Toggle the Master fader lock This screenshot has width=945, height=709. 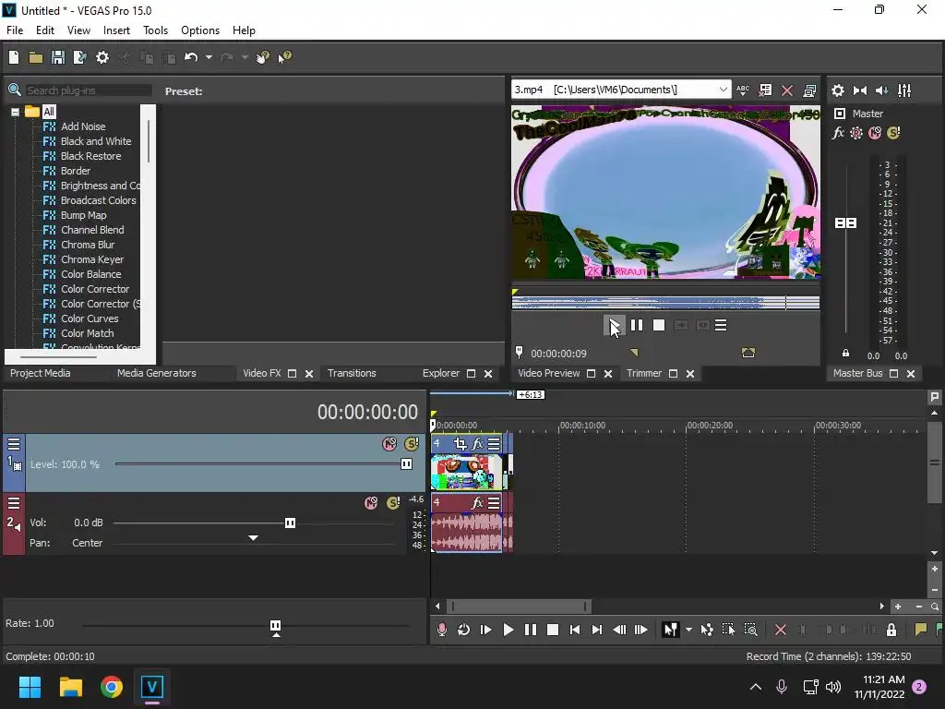pyautogui.click(x=845, y=354)
